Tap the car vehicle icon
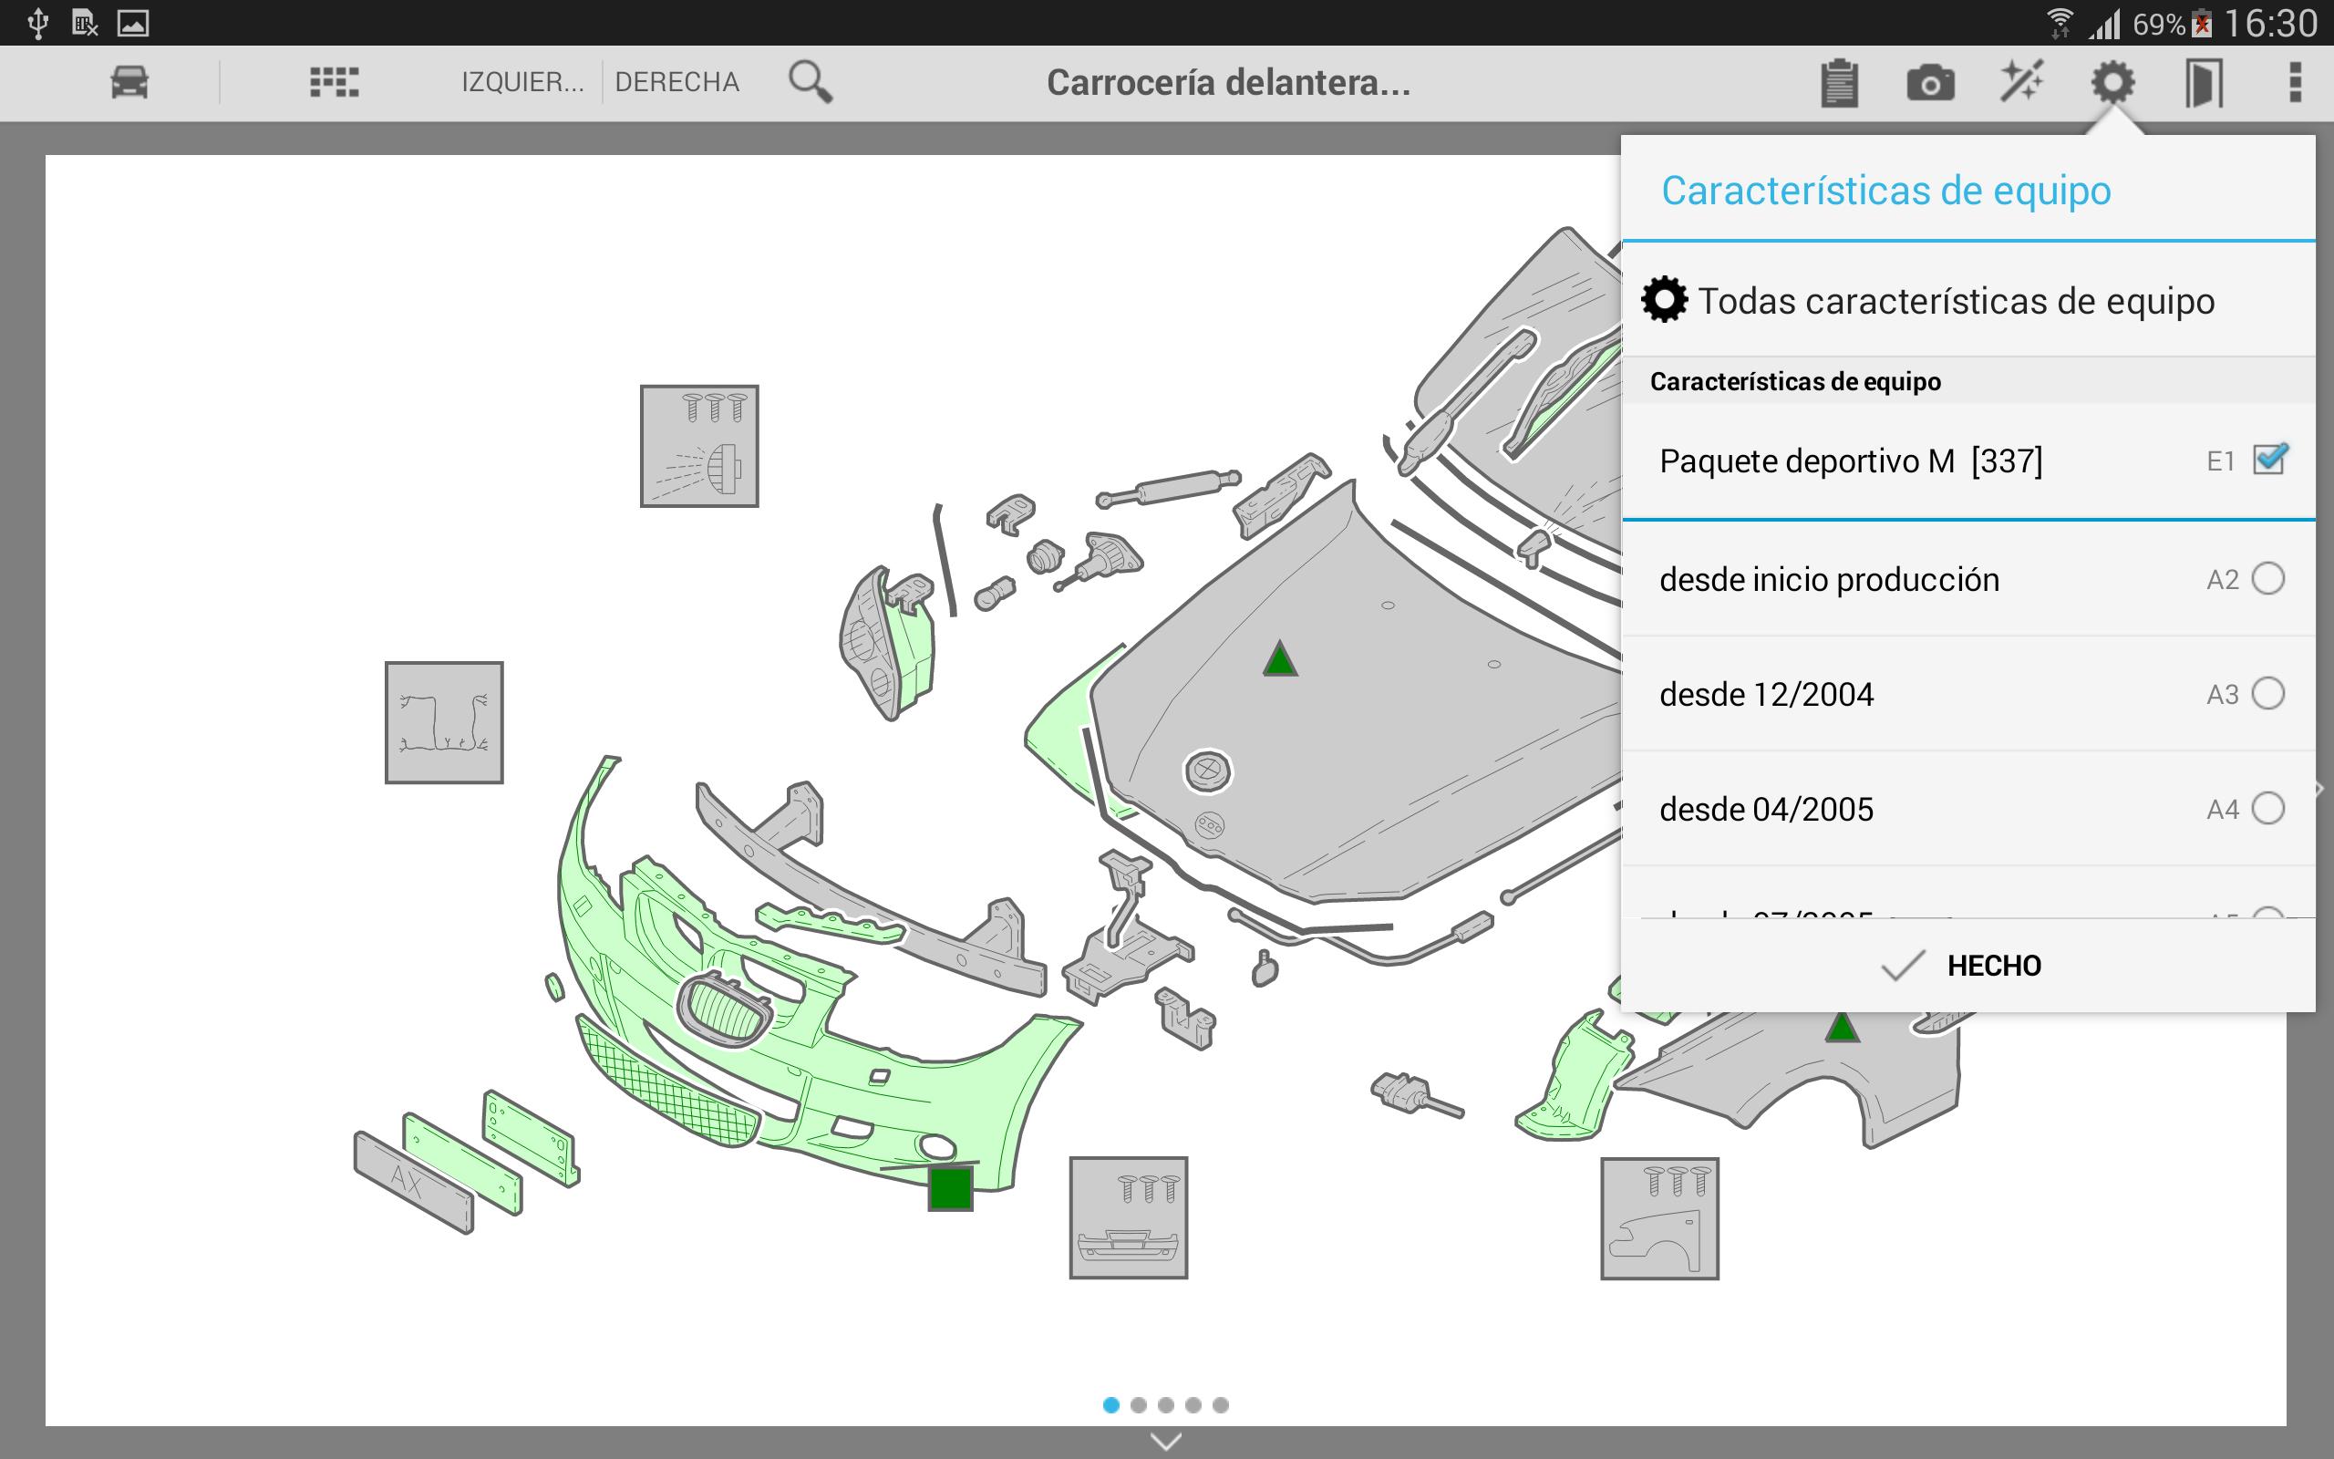Viewport: 2334px width, 1459px height. click(x=129, y=82)
